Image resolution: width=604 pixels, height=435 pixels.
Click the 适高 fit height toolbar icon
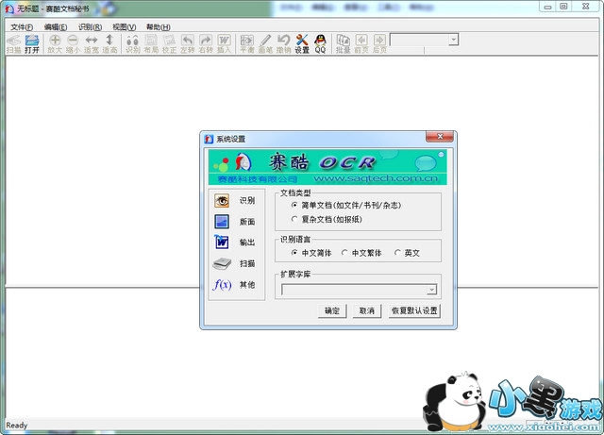(x=109, y=43)
